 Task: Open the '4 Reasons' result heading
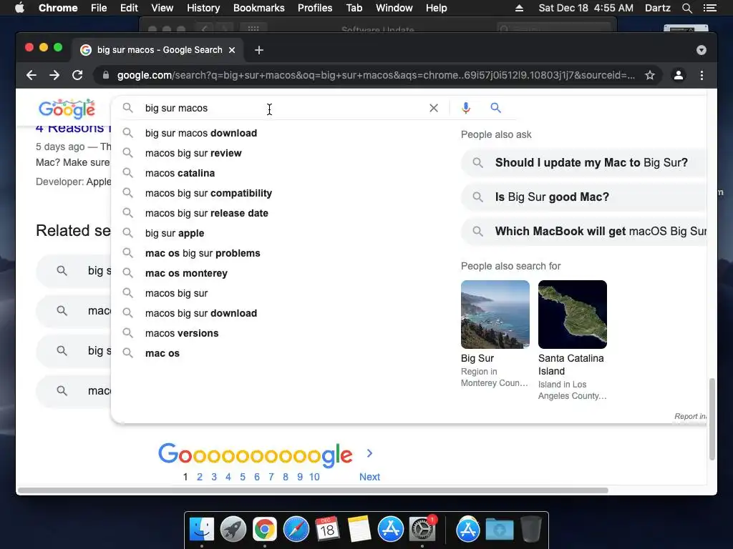pos(74,129)
